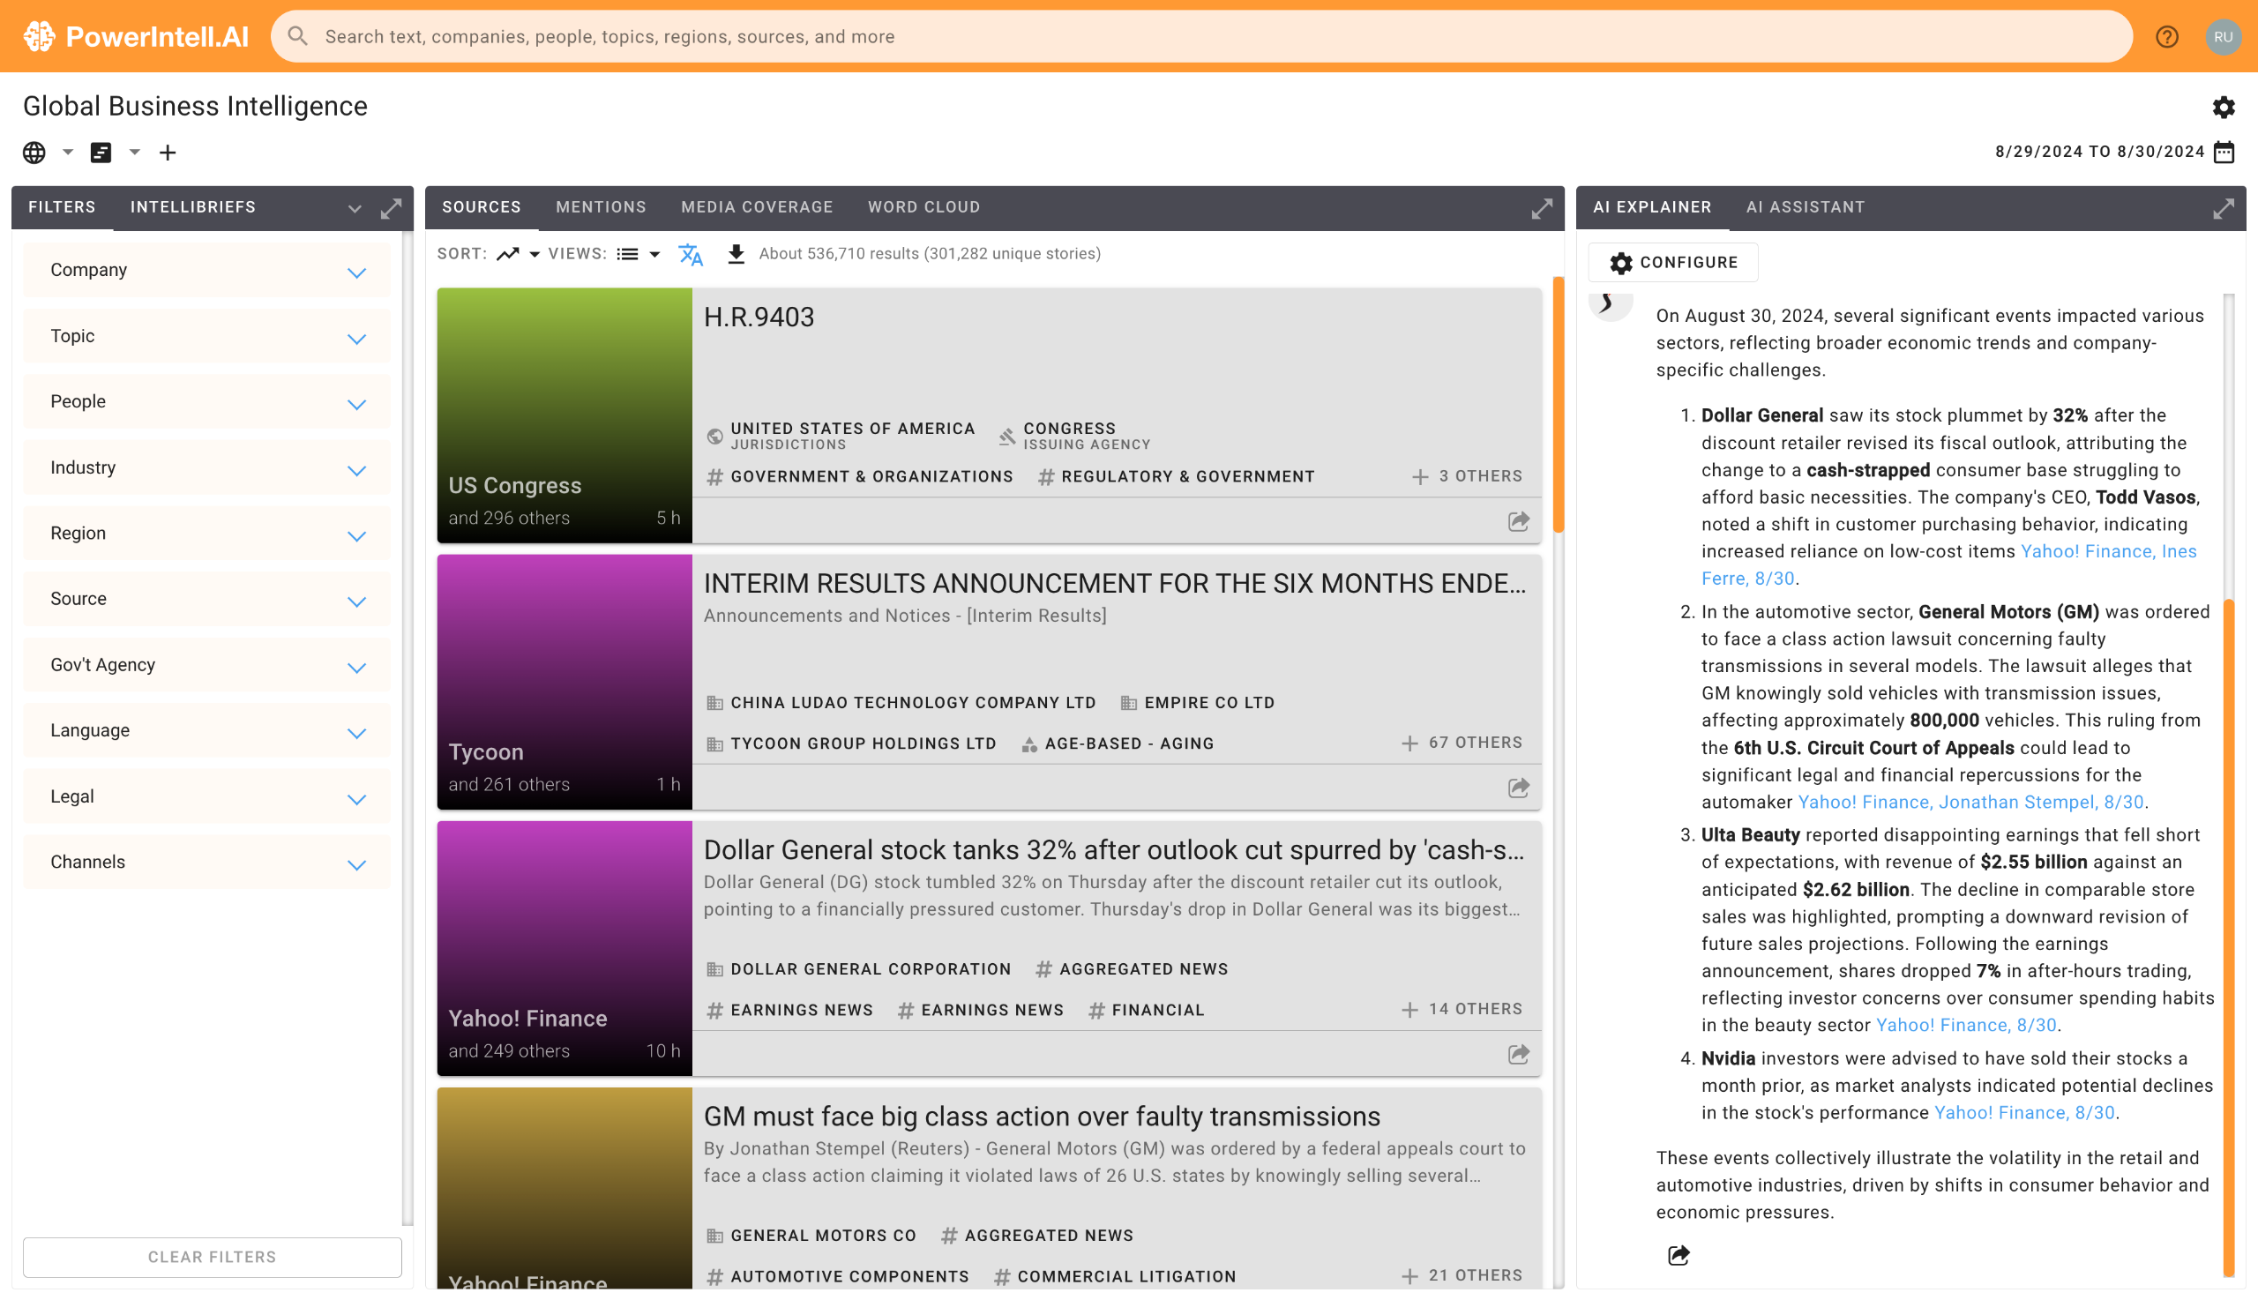This screenshot has width=2258, height=1300.
Task: Click the Clear Filters button
Action: [212, 1256]
